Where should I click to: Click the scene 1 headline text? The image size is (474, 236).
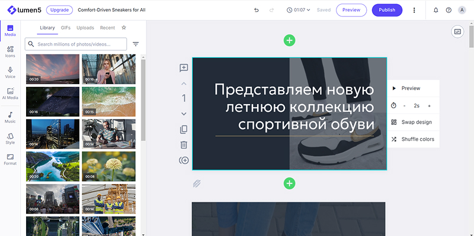(294, 107)
